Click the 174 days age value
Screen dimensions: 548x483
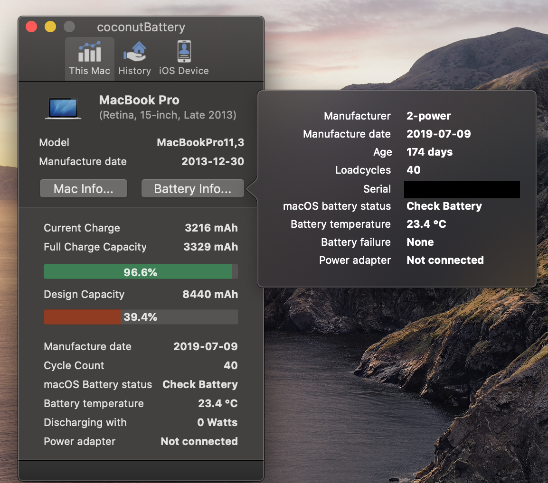coord(430,152)
